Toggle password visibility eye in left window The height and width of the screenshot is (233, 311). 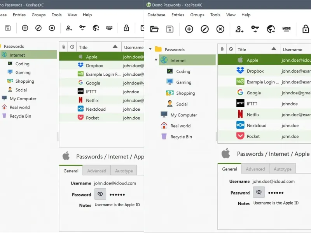pos(100,194)
